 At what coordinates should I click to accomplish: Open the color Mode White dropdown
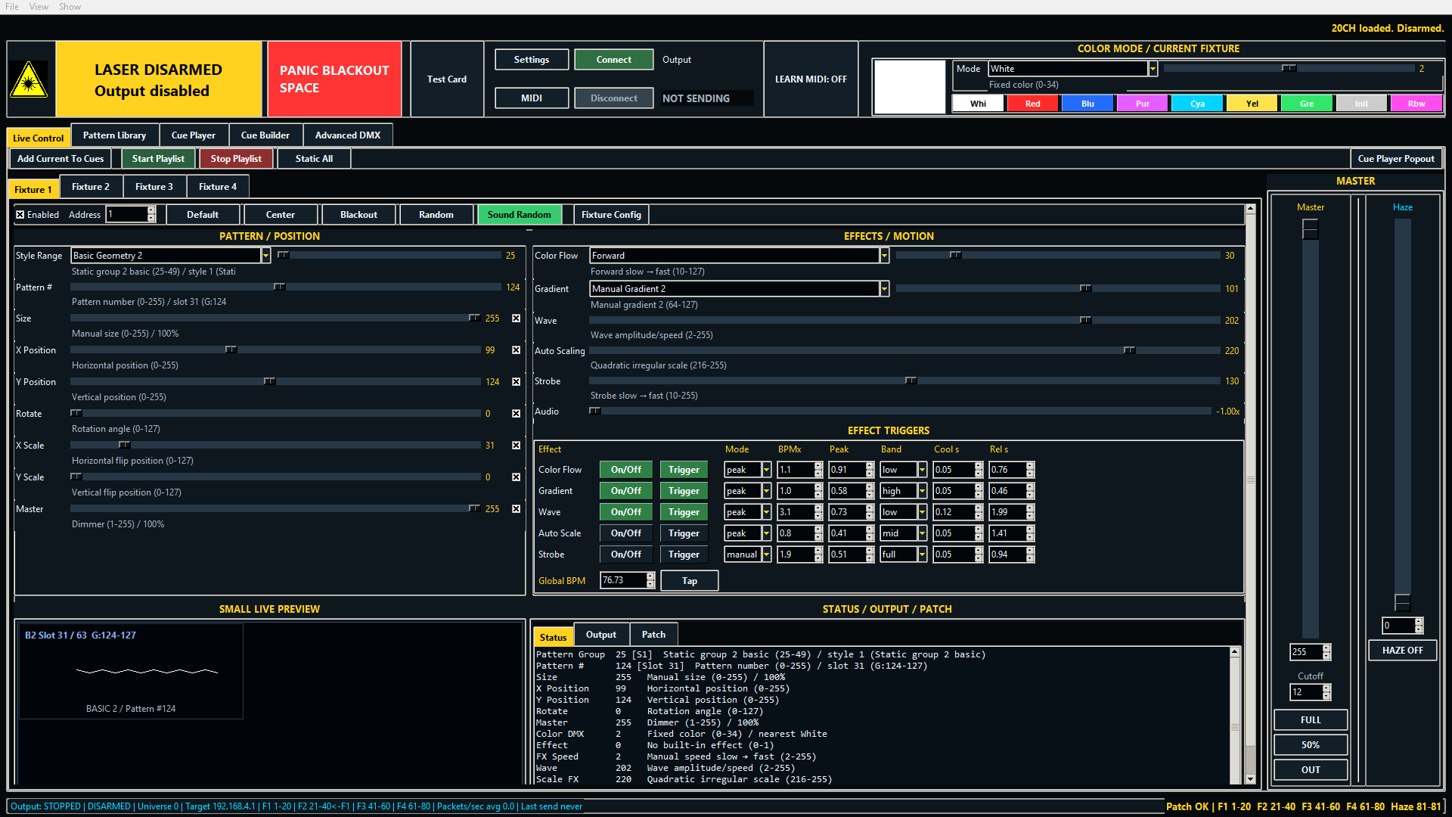click(x=1153, y=69)
